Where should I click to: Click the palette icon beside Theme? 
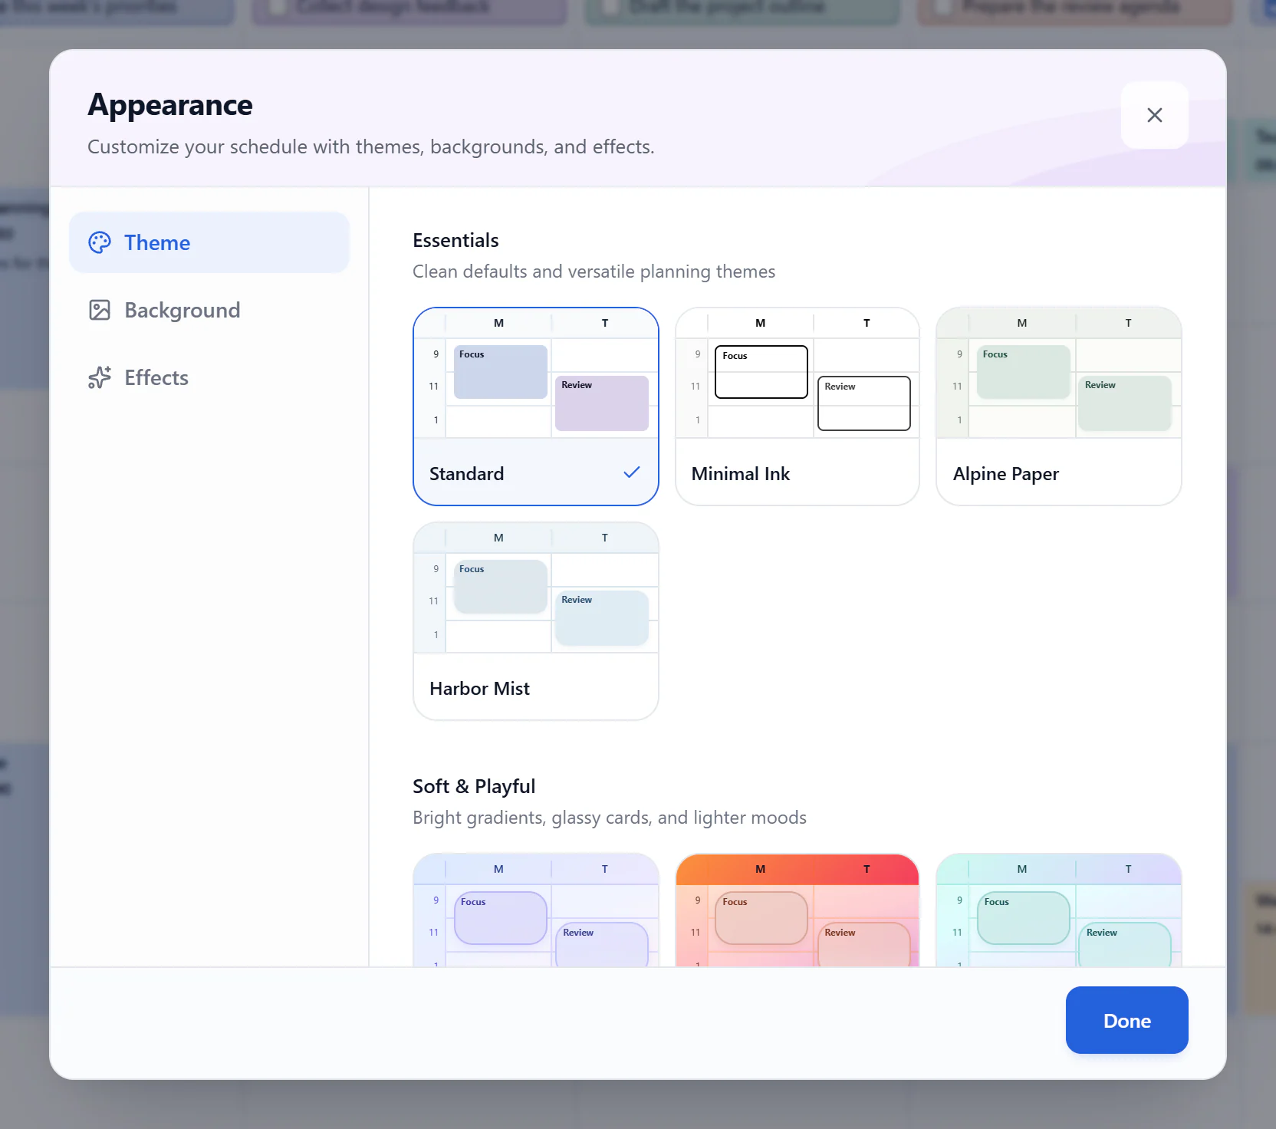[100, 242]
